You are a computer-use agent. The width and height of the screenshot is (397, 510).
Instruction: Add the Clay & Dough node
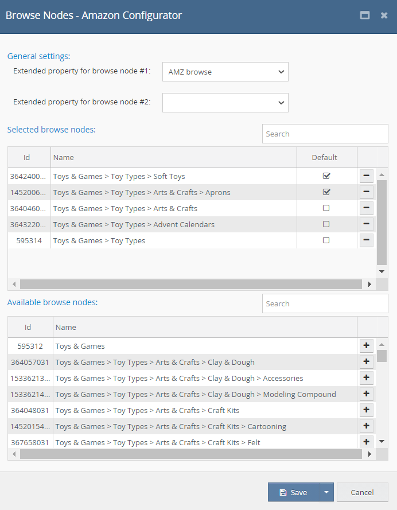(x=367, y=362)
